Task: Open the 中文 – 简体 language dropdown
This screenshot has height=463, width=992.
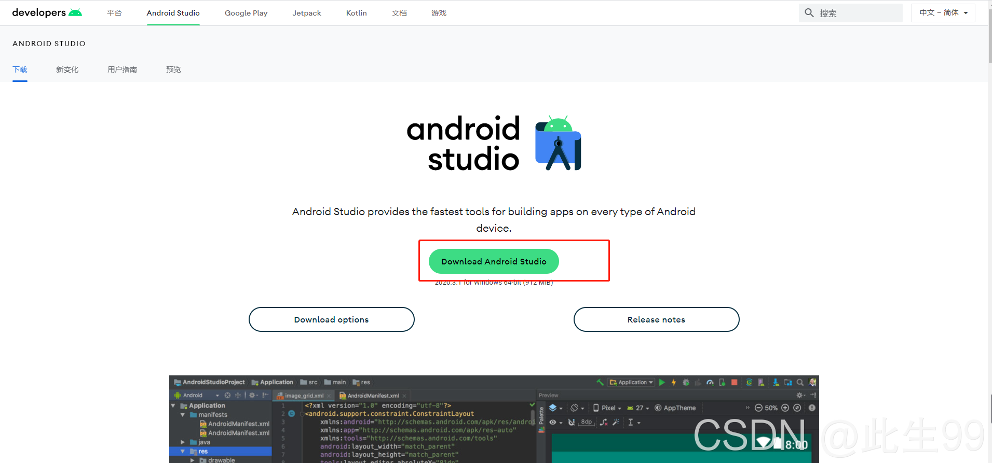Action: coord(943,13)
